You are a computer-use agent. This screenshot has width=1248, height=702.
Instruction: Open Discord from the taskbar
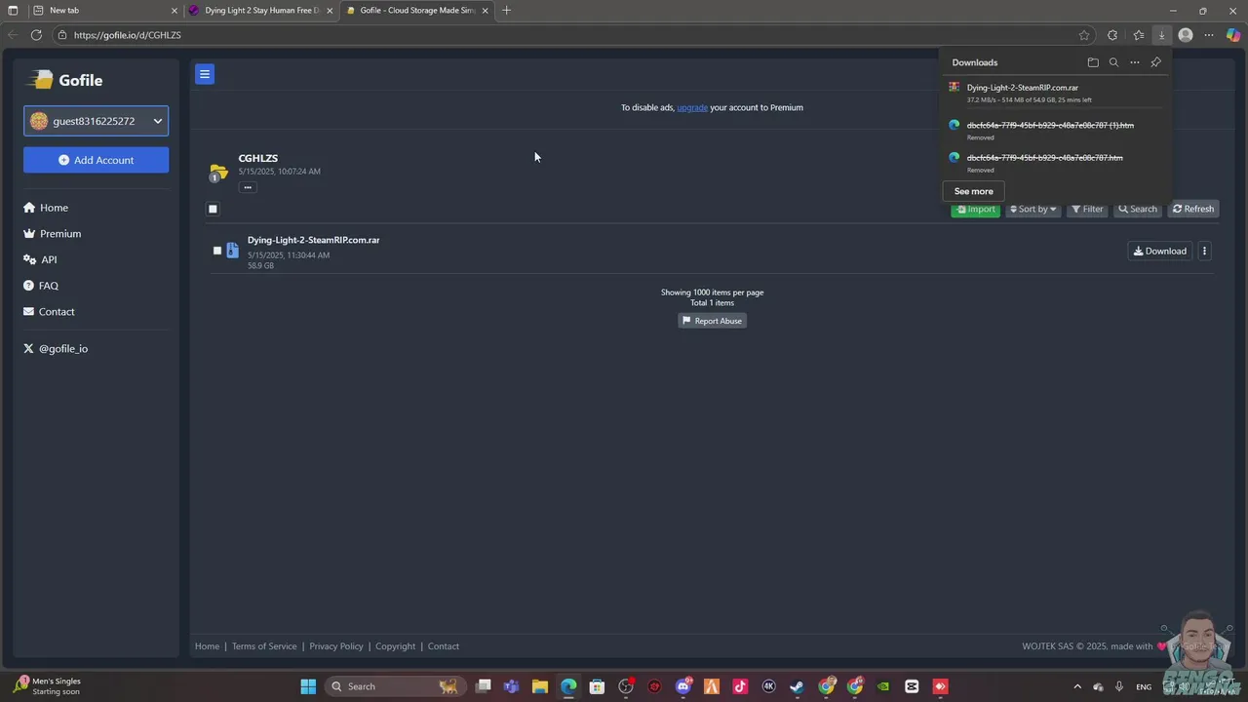pos(683,686)
